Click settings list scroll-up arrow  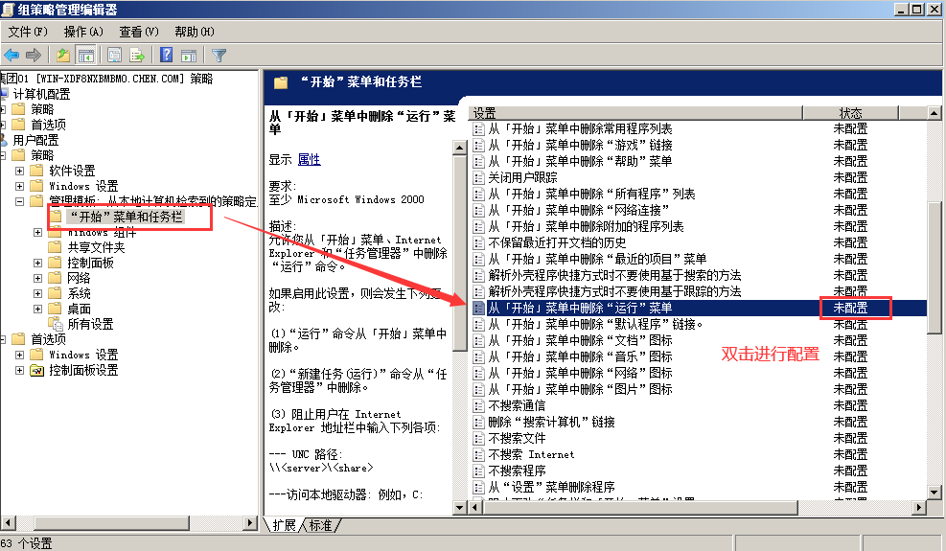tap(934, 113)
